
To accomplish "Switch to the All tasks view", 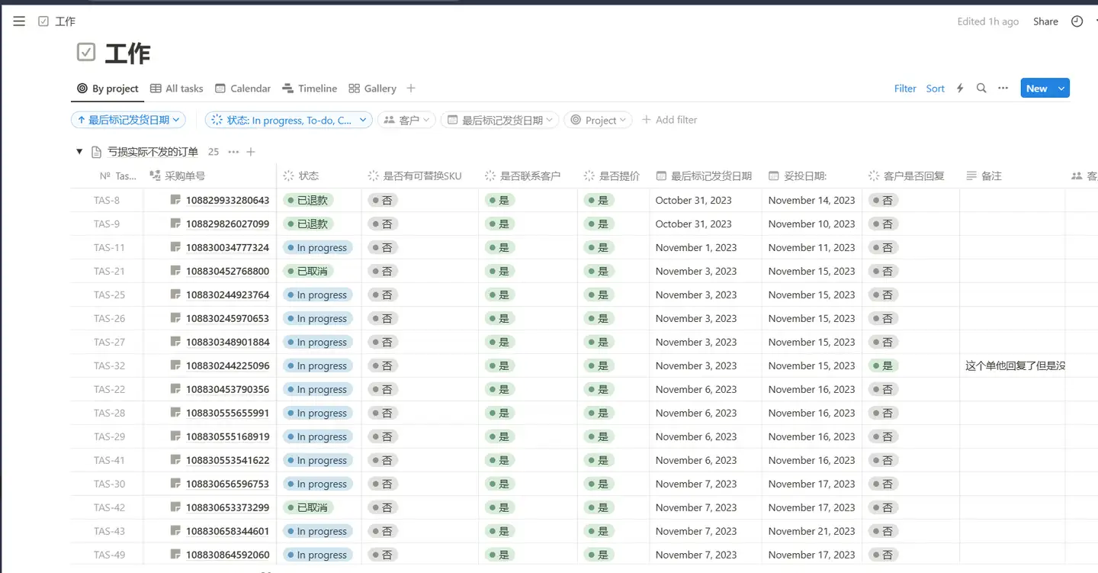I will 177,89.
